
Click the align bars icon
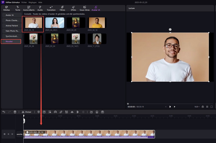[x=78, y=112]
